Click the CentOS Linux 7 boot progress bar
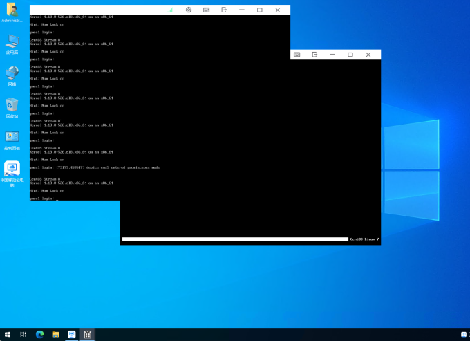 tap(235, 239)
